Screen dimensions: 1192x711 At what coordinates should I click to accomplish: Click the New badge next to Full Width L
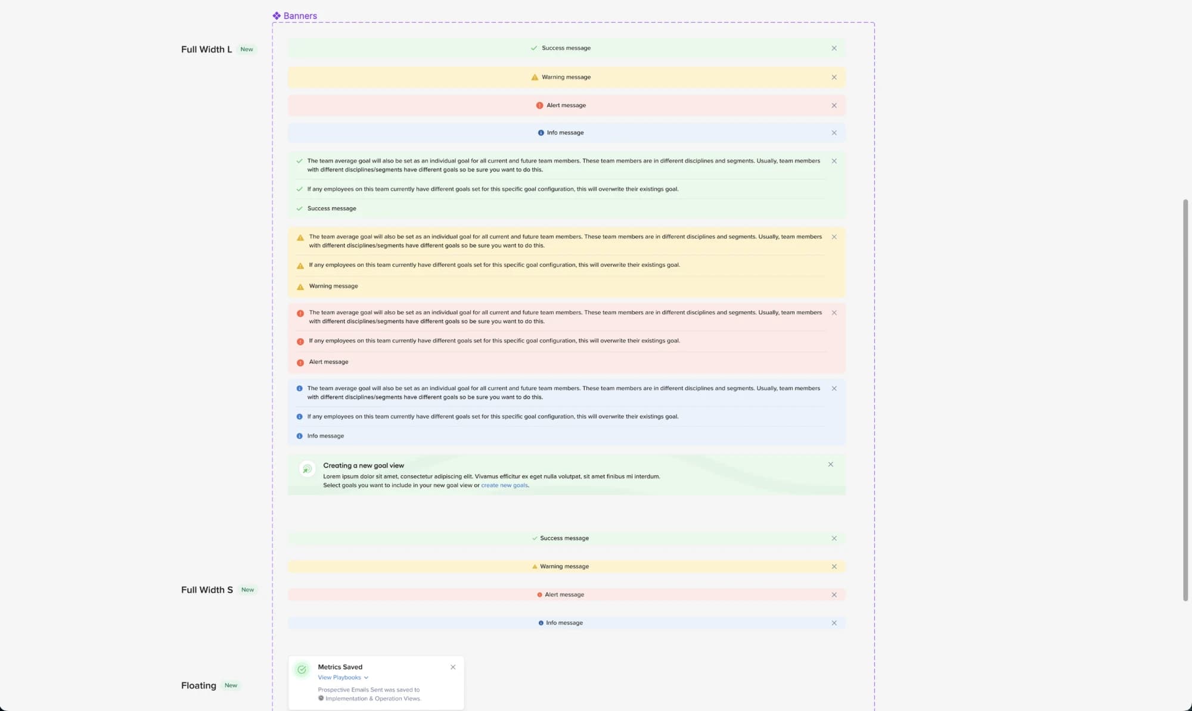point(247,49)
